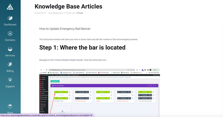
Task: Select the Services box icon
Action: (x=10, y=49)
